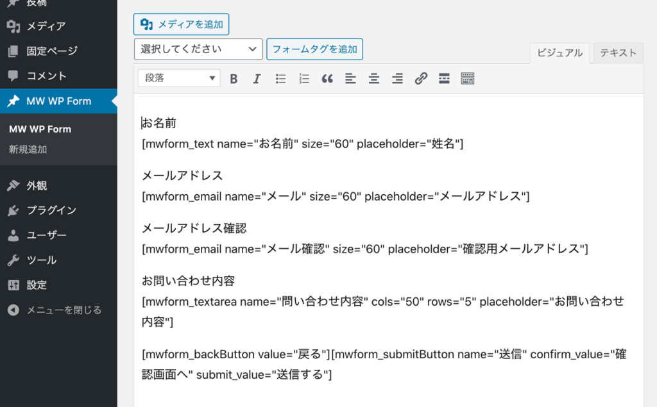Click the フォームタグを追加 button
This screenshot has width=657, height=407.
(x=314, y=49)
